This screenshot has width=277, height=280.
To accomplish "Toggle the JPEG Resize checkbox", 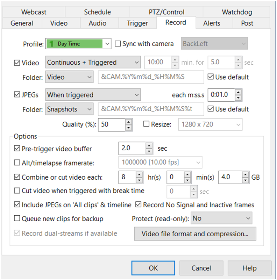I will (x=147, y=124).
